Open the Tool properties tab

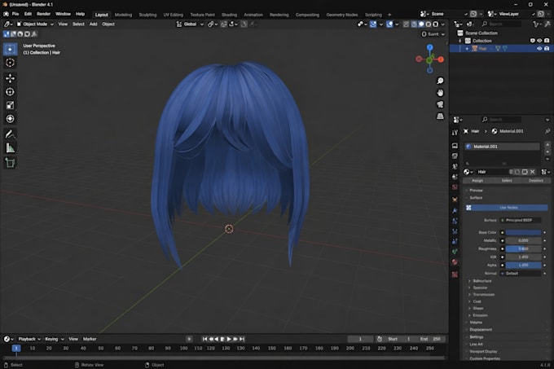coord(455,133)
